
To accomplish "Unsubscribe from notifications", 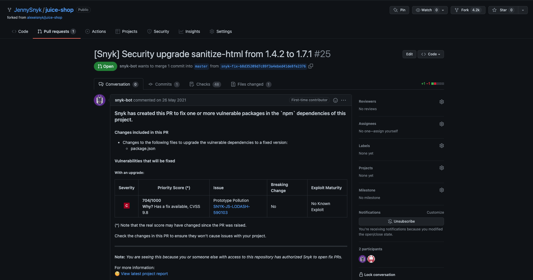I will click(401, 221).
